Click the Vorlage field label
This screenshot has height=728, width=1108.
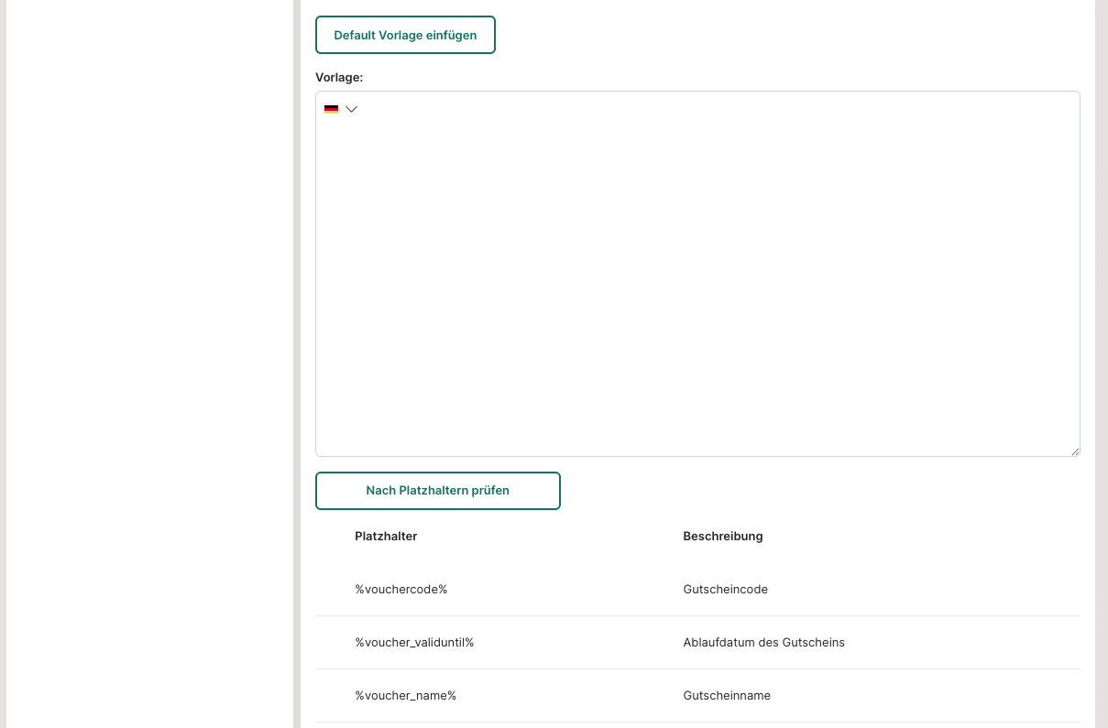pos(339,78)
